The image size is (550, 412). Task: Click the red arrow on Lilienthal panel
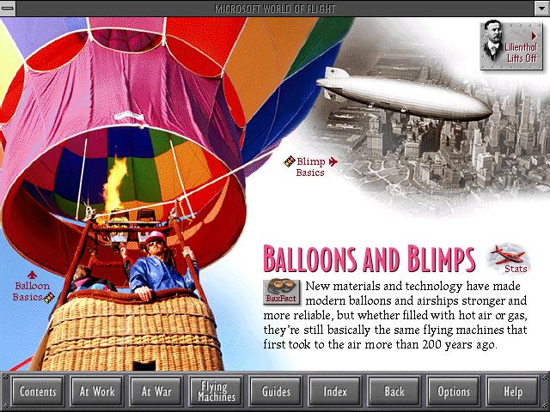534,36
